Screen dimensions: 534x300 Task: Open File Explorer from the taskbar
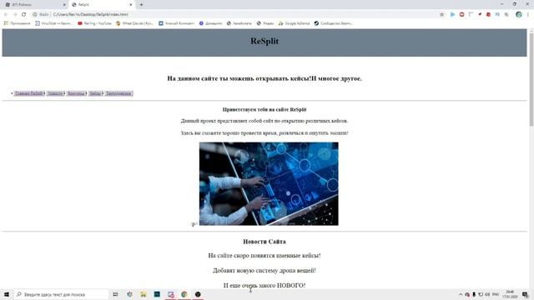pyautogui.click(x=143, y=294)
